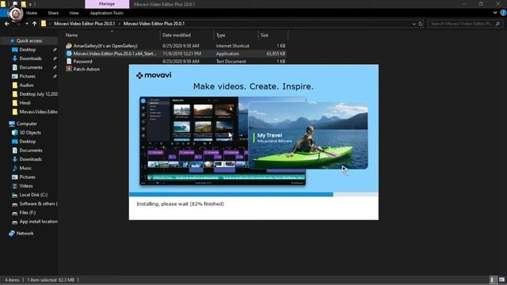
Task: Click the Password text file icon
Action: pyautogui.click(x=69, y=62)
